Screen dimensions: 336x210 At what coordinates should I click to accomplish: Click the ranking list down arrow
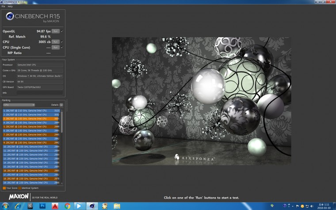(x=62, y=183)
